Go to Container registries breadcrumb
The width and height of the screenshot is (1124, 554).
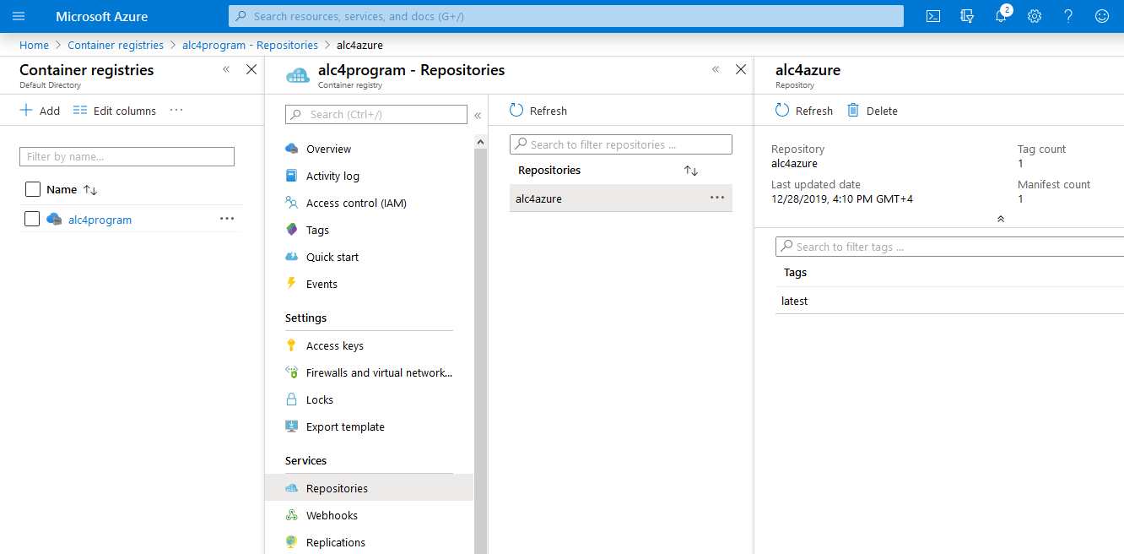click(116, 45)
